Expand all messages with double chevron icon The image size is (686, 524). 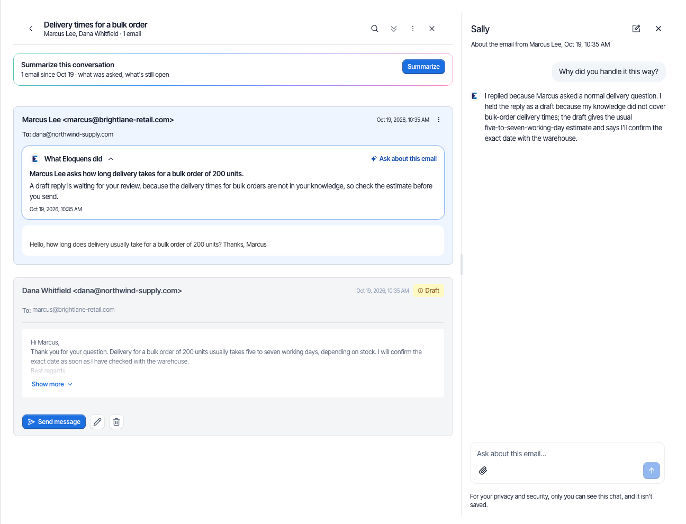point(394,29)
